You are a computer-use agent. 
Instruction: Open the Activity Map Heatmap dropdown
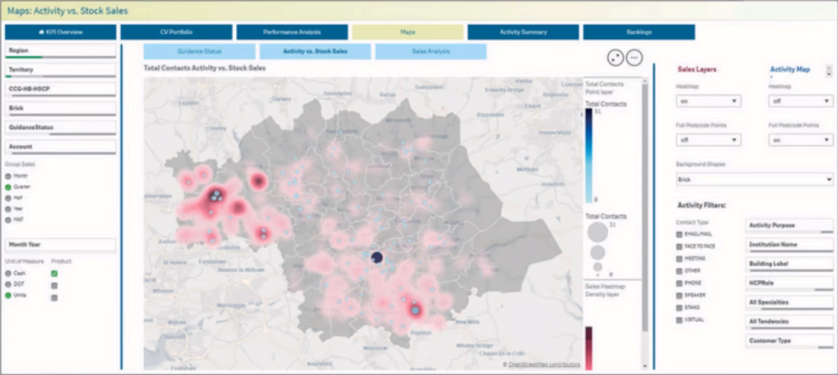pyautogui.click(x=801, y=101)
